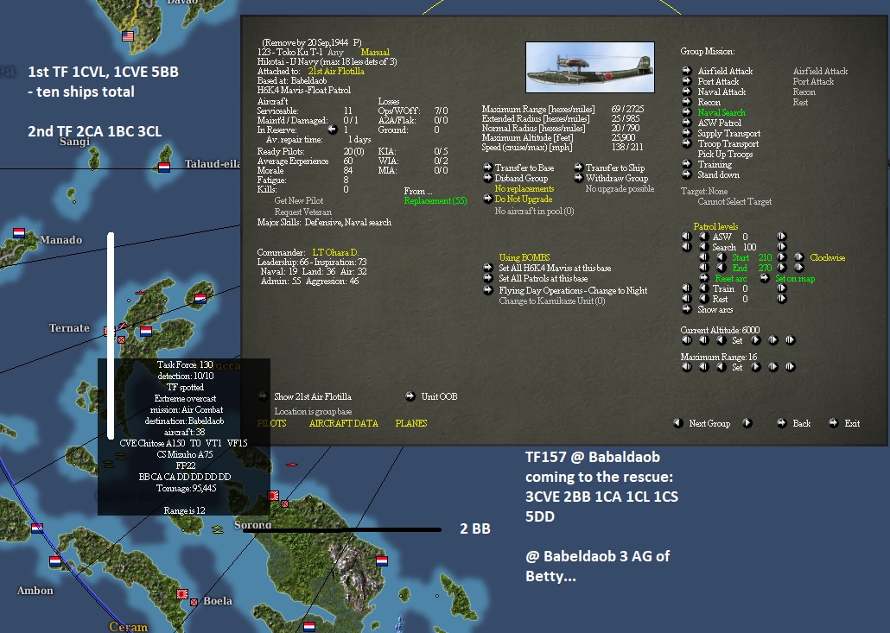The width and height of the screenshot is (890, 633).
Task: Click the 21st Air Flotilla attachment link
Action: 336,71
